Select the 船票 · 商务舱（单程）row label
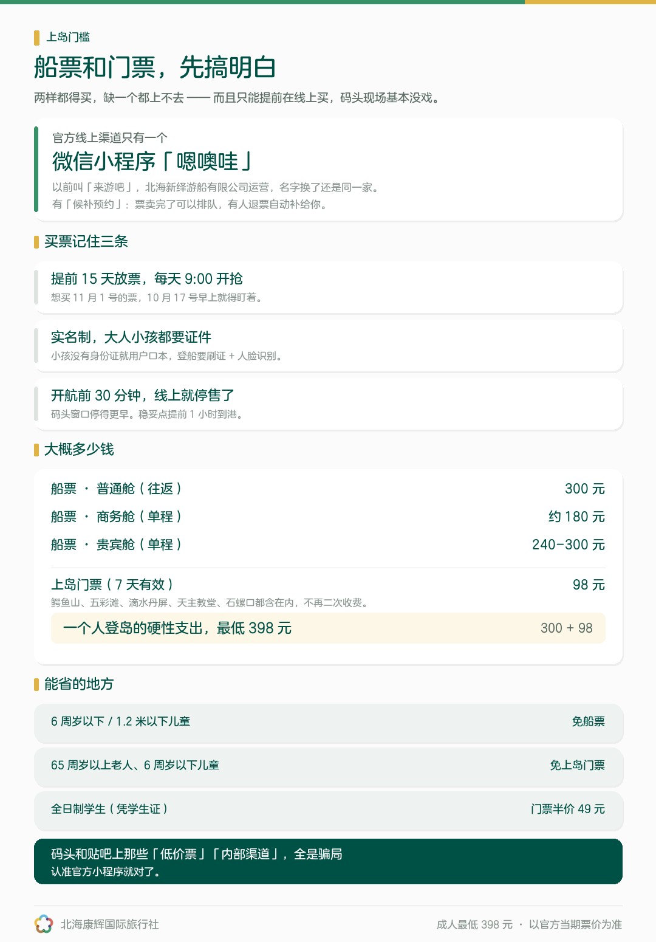 coord(117,517)
